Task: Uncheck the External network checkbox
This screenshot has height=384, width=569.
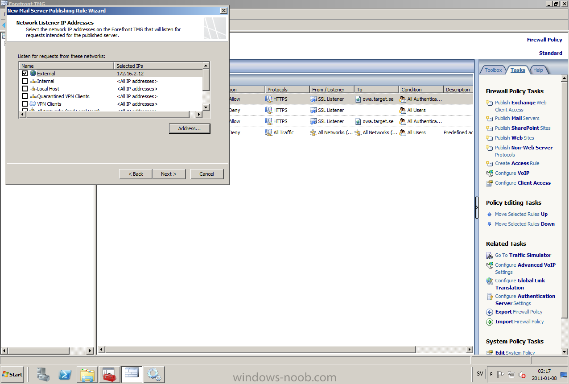Action: 25,74
